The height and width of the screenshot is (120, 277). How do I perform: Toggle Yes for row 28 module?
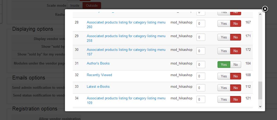(x=224, y=23)
